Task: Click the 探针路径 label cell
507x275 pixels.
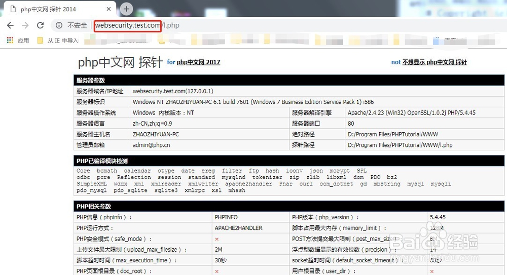Action: point(317,145)
